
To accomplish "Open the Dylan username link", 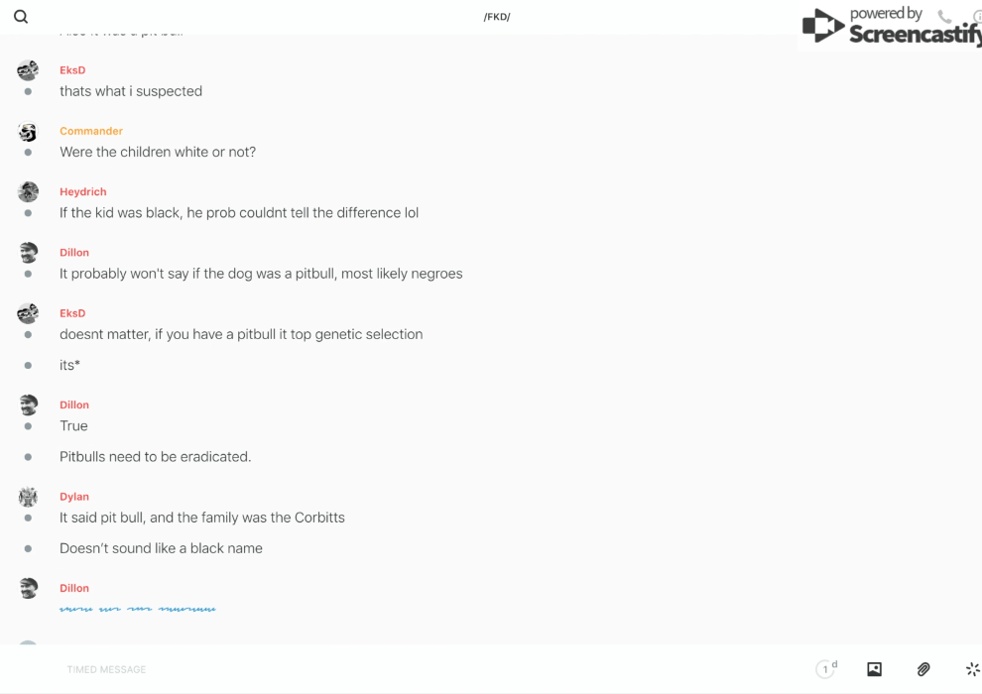I will coord(74,497).
